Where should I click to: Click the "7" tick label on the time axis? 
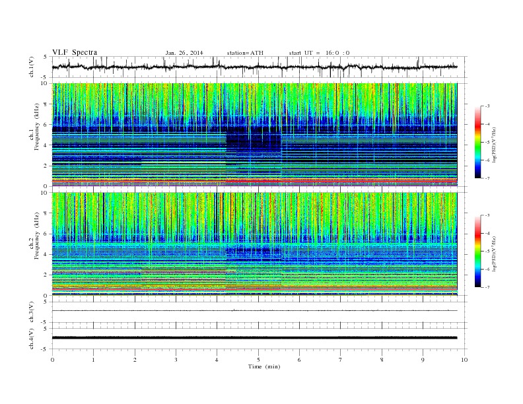341,360
